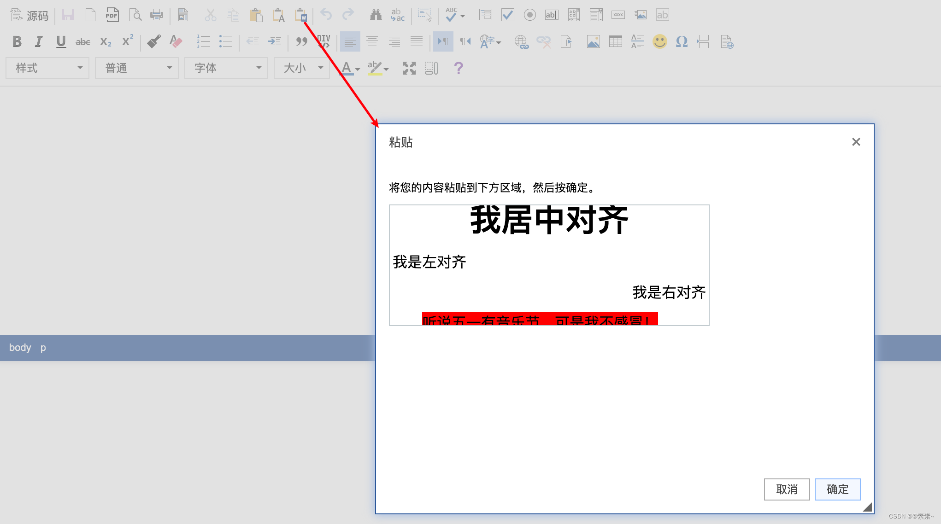Create a new page document

90,15
